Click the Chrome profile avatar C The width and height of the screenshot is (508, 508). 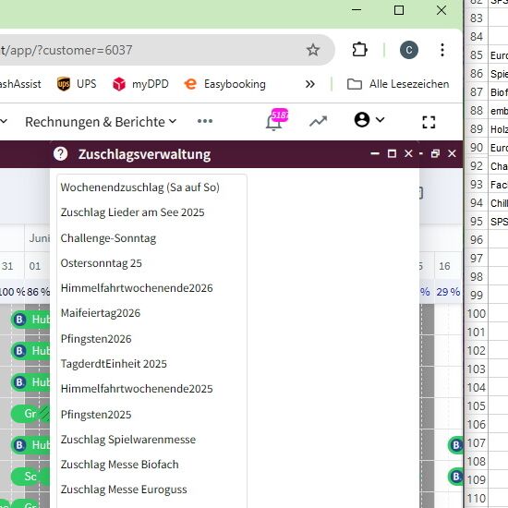tap(409, 50)
